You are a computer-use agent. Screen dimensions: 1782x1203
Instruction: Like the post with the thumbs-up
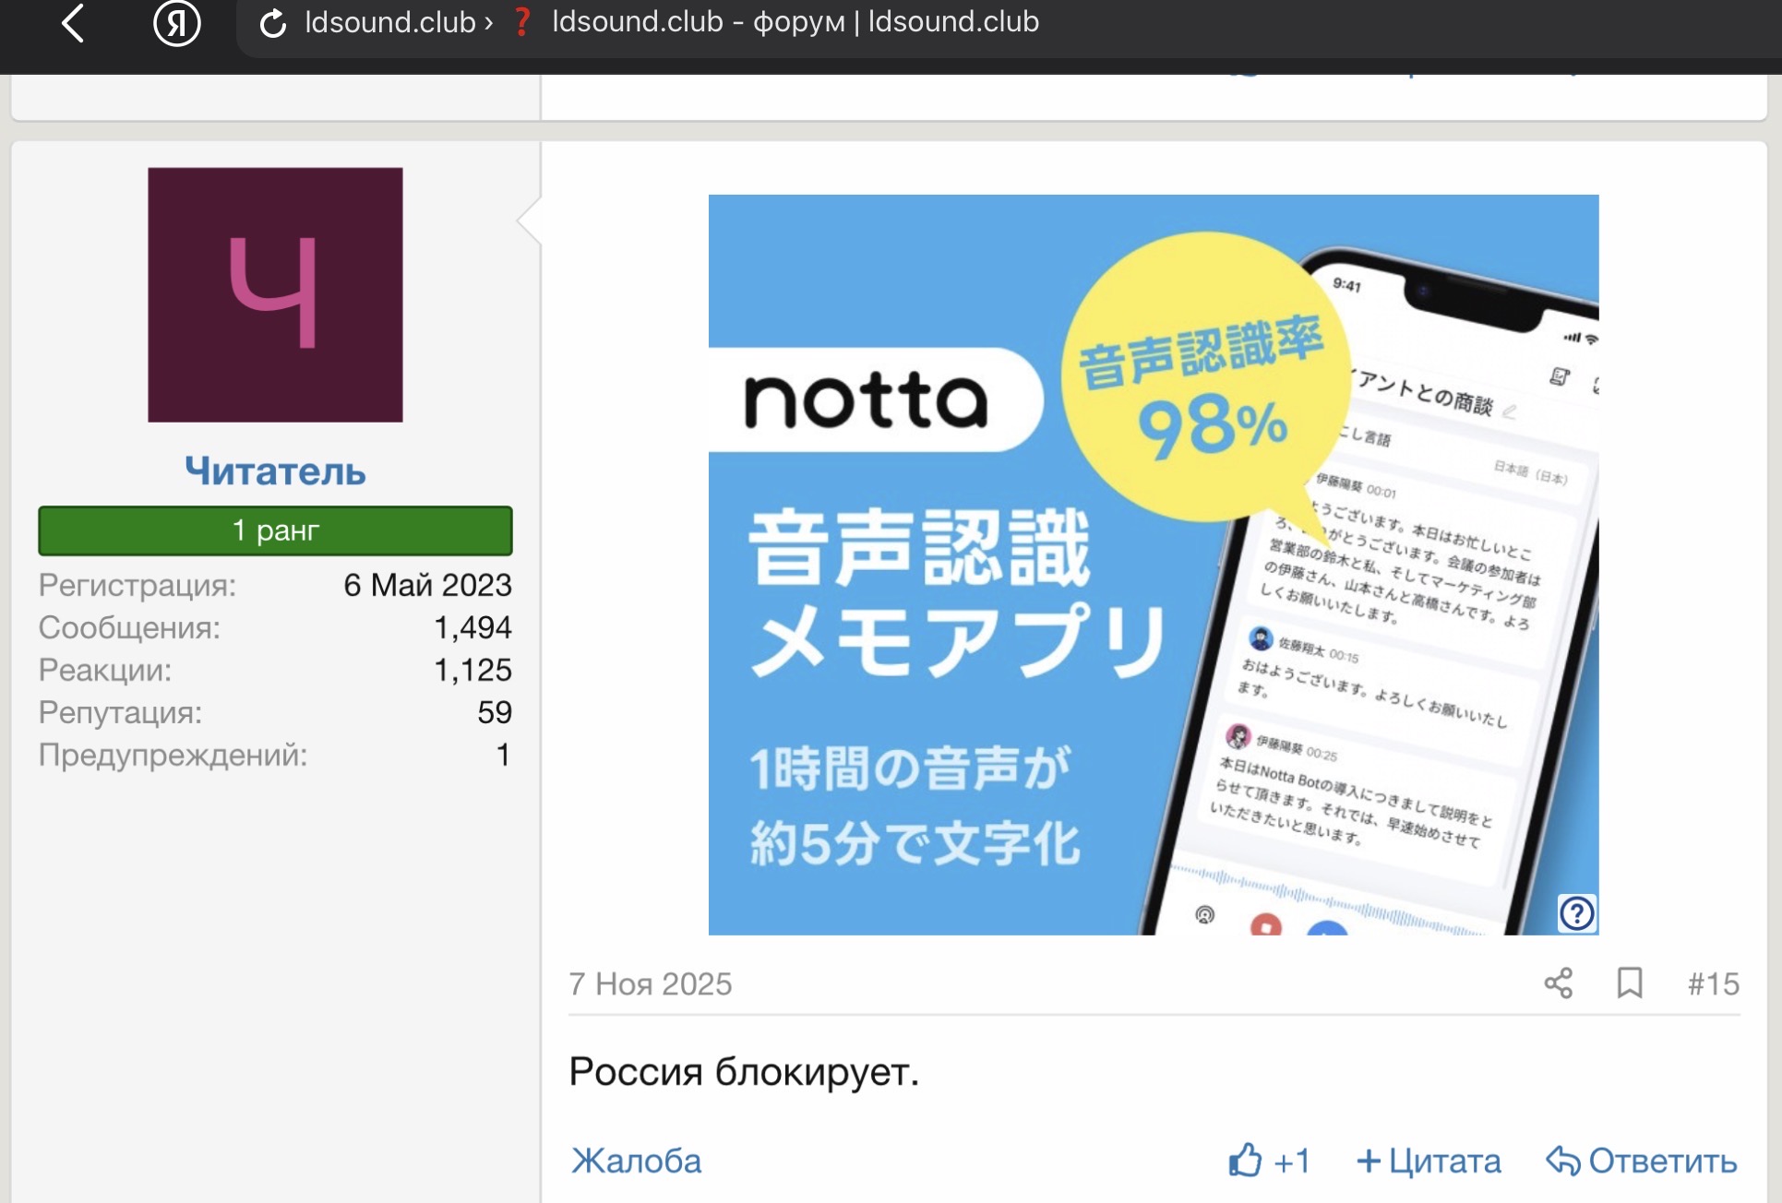[x=1245, y=1160]
